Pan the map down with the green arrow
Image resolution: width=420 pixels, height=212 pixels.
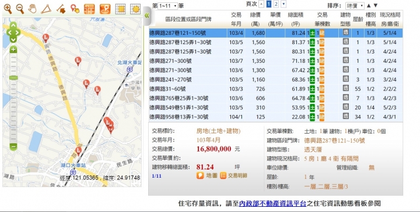13,39
